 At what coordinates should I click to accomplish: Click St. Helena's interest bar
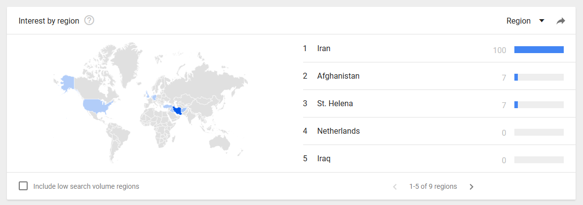[x=539, y=105]
